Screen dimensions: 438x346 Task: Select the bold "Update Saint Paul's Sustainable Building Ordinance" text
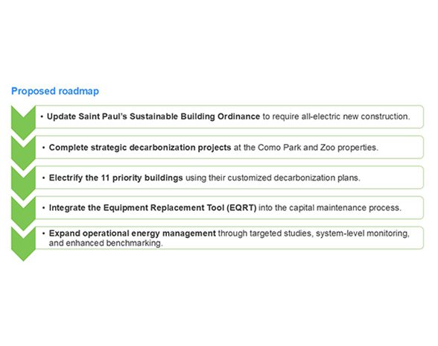pos(153,116)
